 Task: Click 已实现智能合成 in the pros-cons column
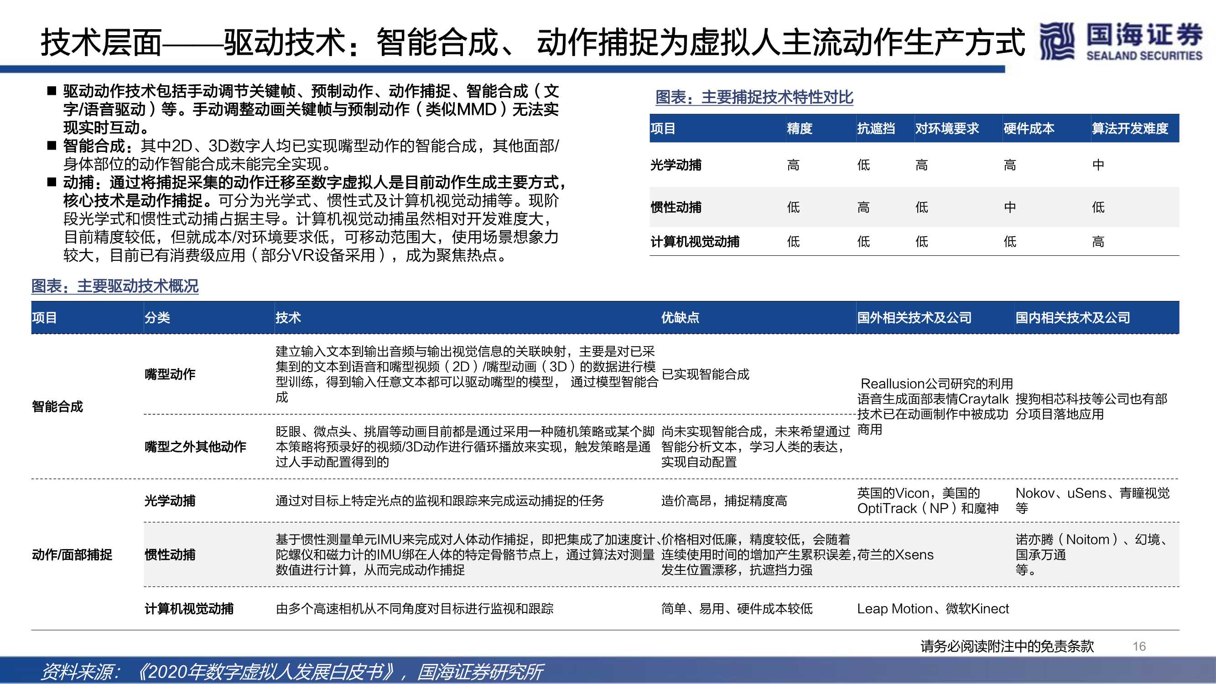[705, 374]
